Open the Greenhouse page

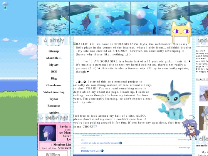[54, 85]
